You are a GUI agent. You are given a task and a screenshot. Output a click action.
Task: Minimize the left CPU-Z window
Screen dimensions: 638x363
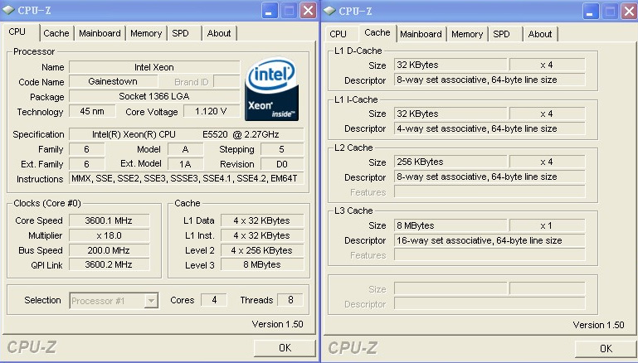click(270, 11)
